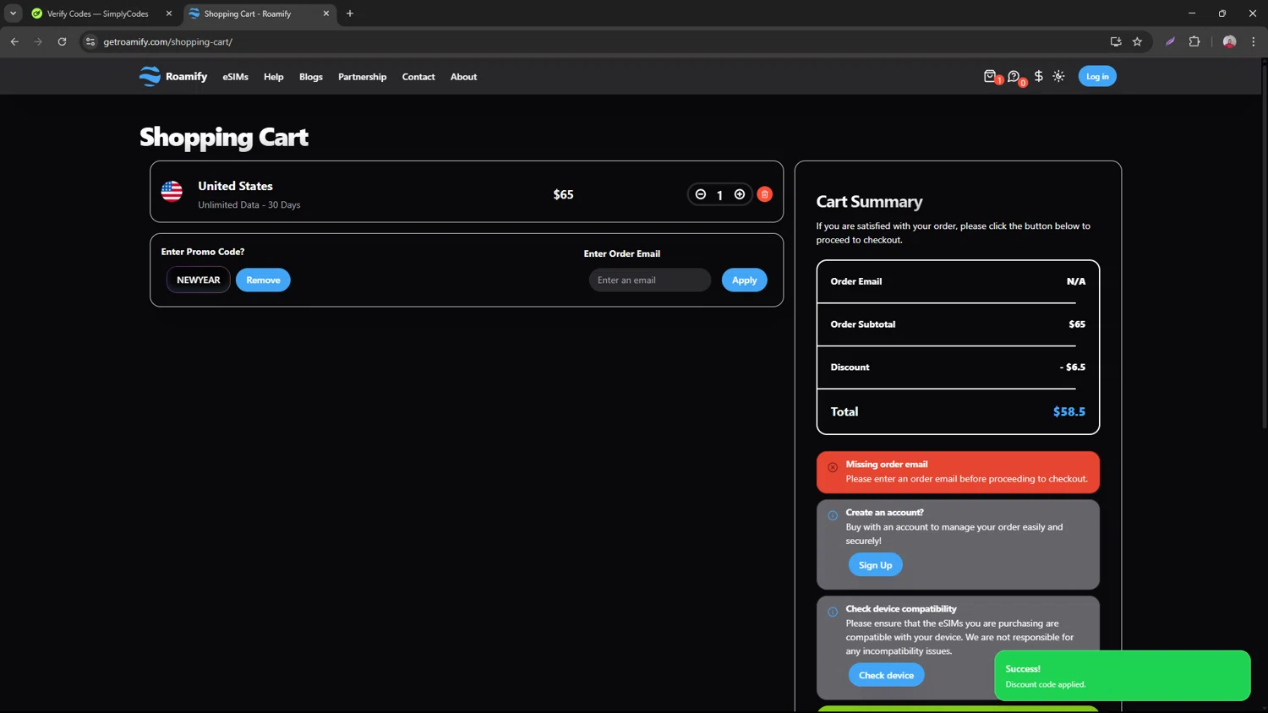This screenshot has height=713, width=1268.
Task: Click the address bar URL
Action: pyautogui.click(x=168, y=41)
